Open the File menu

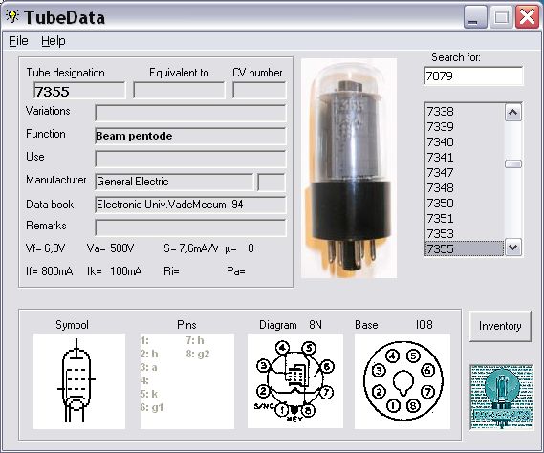click(18, 41)
